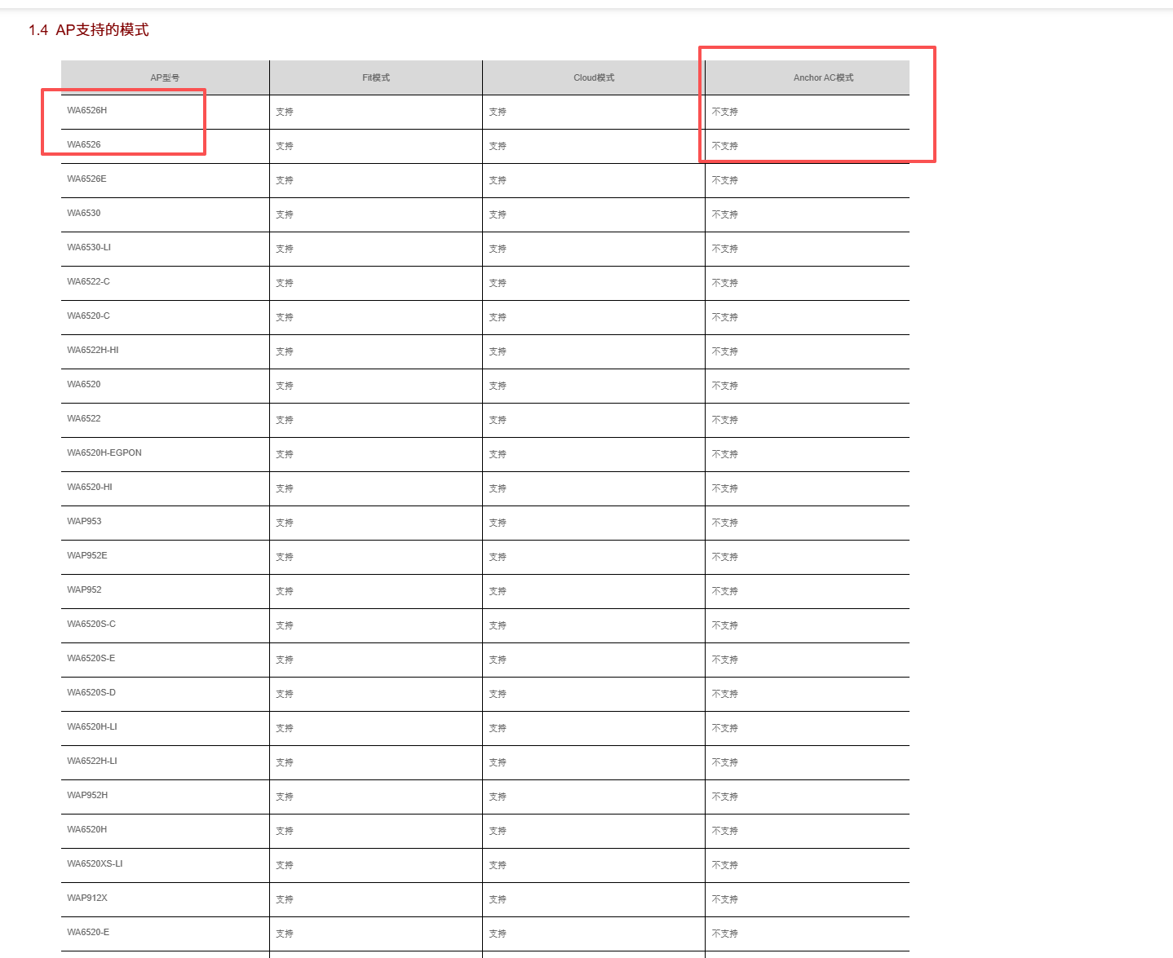
Task: Select the WA6522H-HI table entry
Action: 93,351
